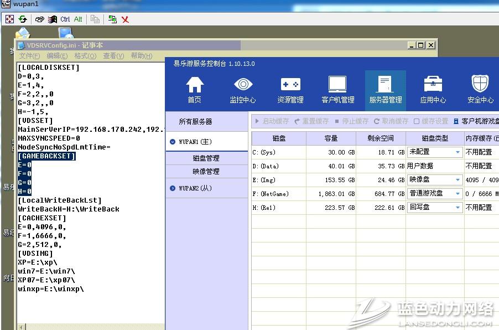Click the red X disconnect icon
The width and height of the screenshot is (499, 330).
coord(126,19)
